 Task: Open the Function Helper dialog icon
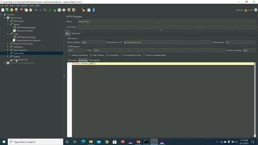click(x=89, y=10)
